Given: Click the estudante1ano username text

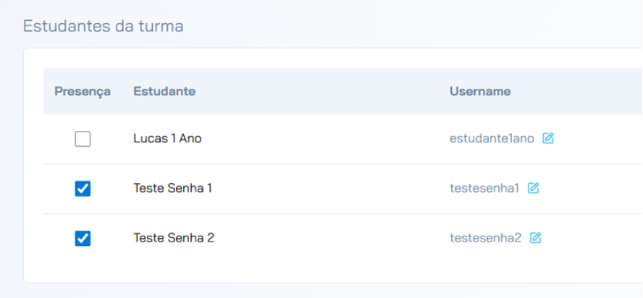Looking at the screenshot, I should pos(492,138).
